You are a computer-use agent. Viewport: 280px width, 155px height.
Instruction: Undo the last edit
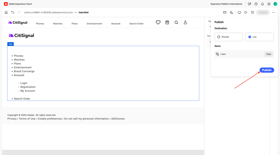click(x=12, y=12)
